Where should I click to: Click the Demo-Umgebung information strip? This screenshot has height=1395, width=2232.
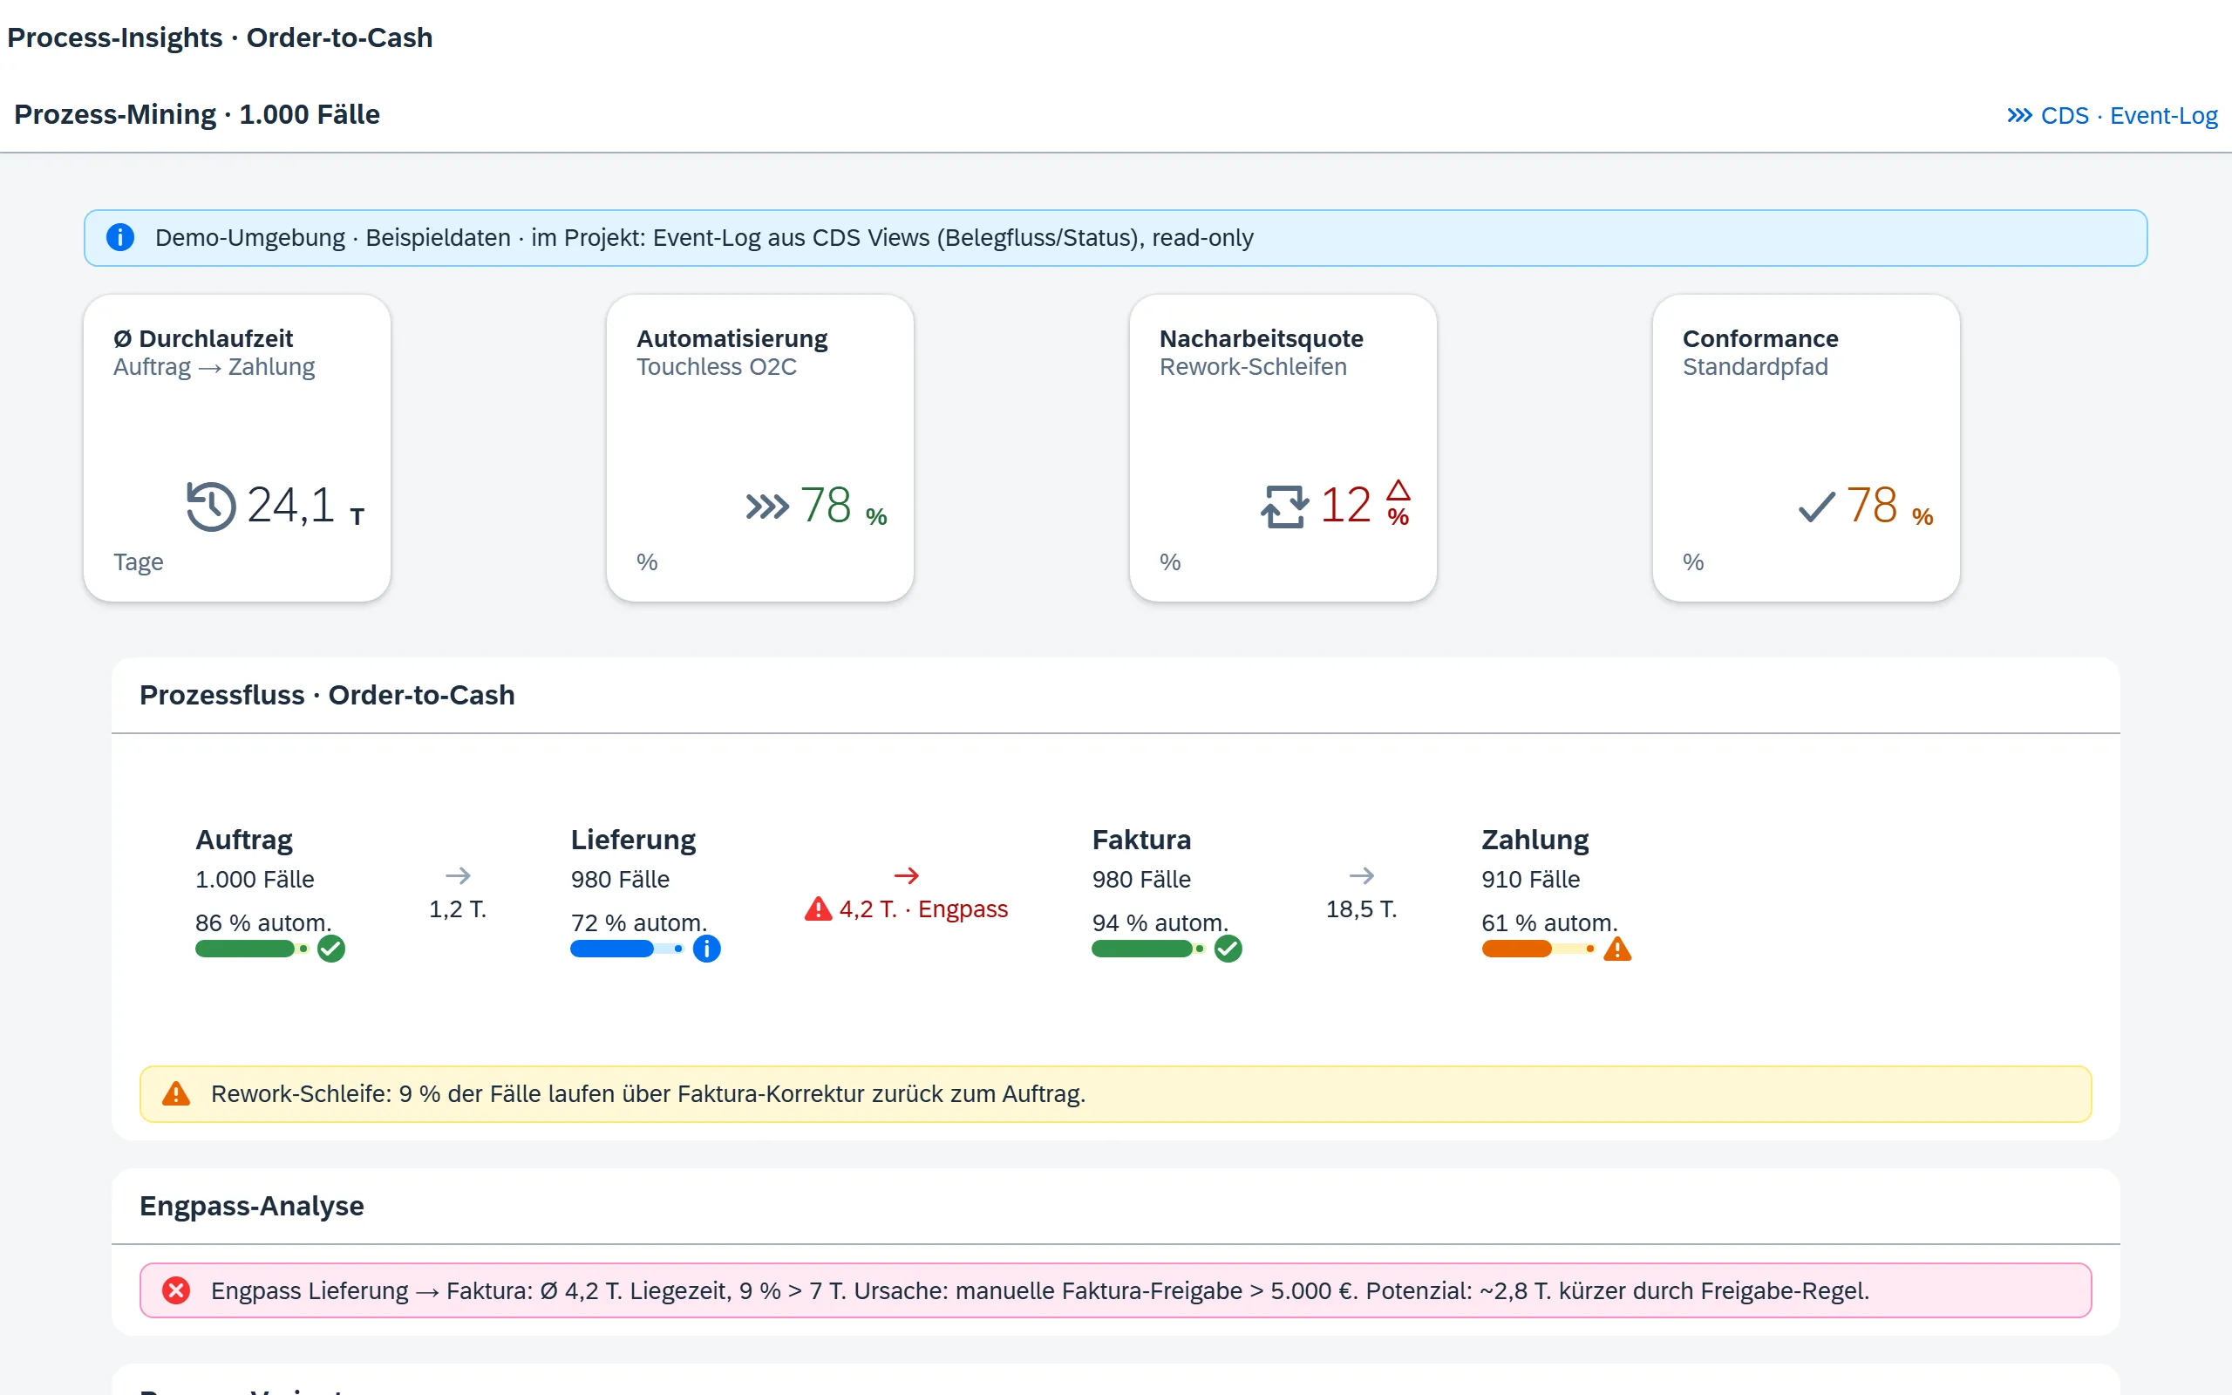coord(1115,238)
